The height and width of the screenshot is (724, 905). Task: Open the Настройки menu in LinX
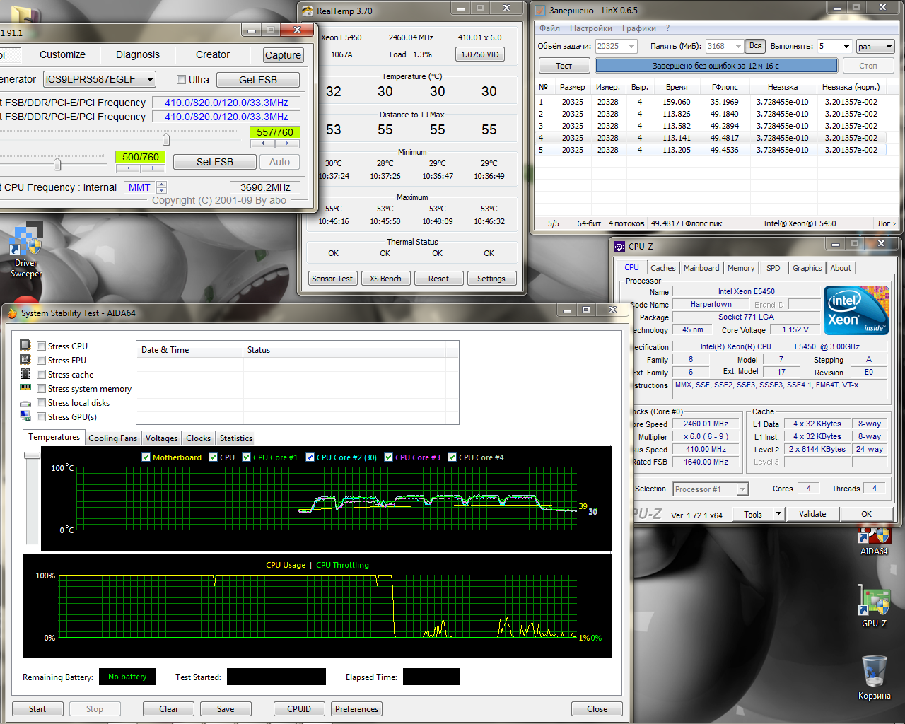click(x=591, y=28)
